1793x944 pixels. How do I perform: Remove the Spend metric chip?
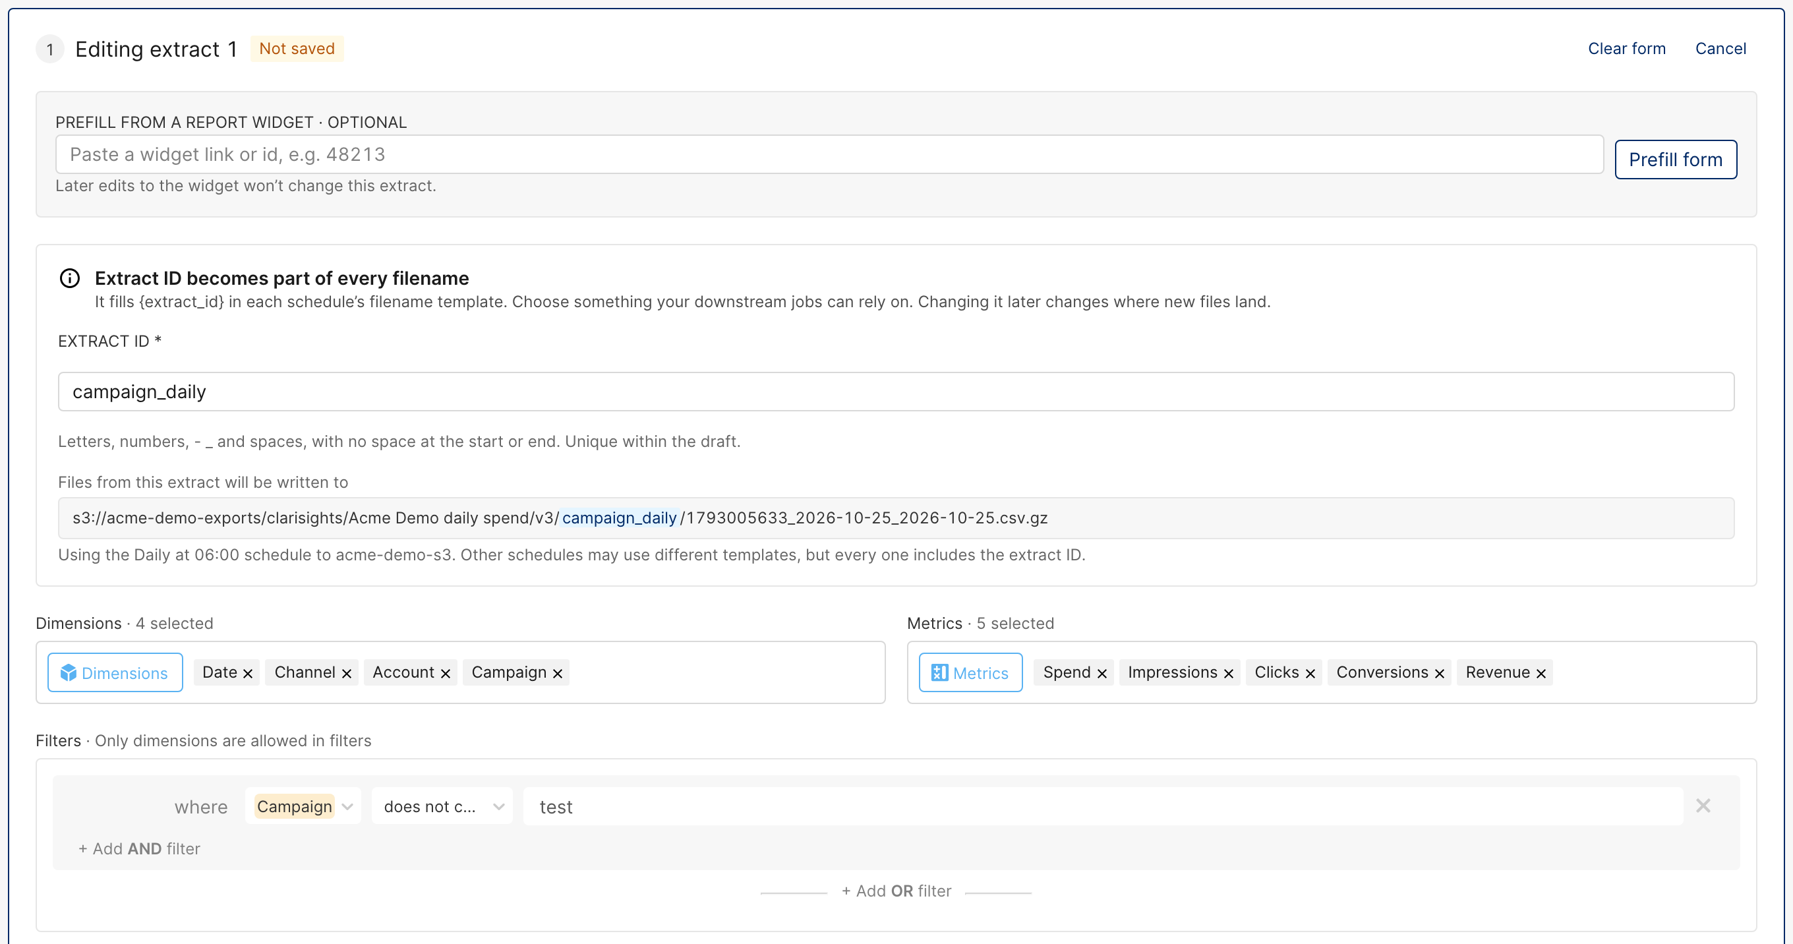(x=1102, y=673)
